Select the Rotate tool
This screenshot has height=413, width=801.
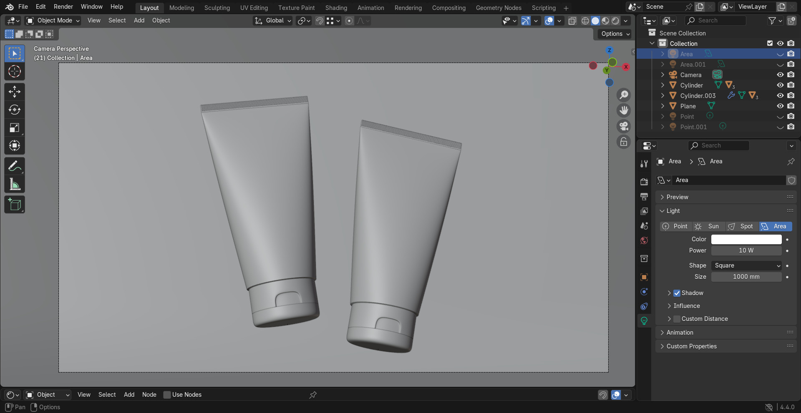tap(15, 110)
